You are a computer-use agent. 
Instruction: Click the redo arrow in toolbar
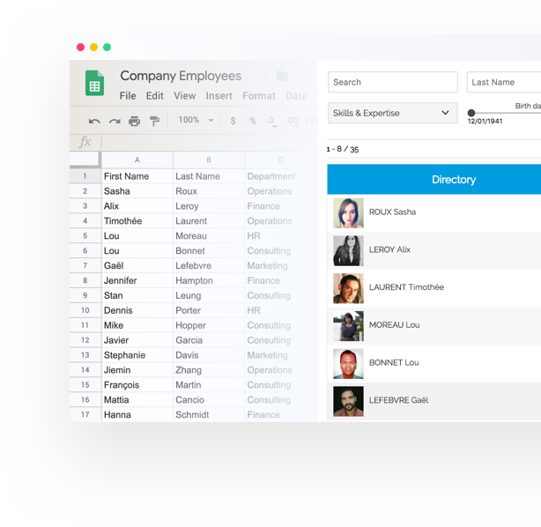click(x=115, y=121)
